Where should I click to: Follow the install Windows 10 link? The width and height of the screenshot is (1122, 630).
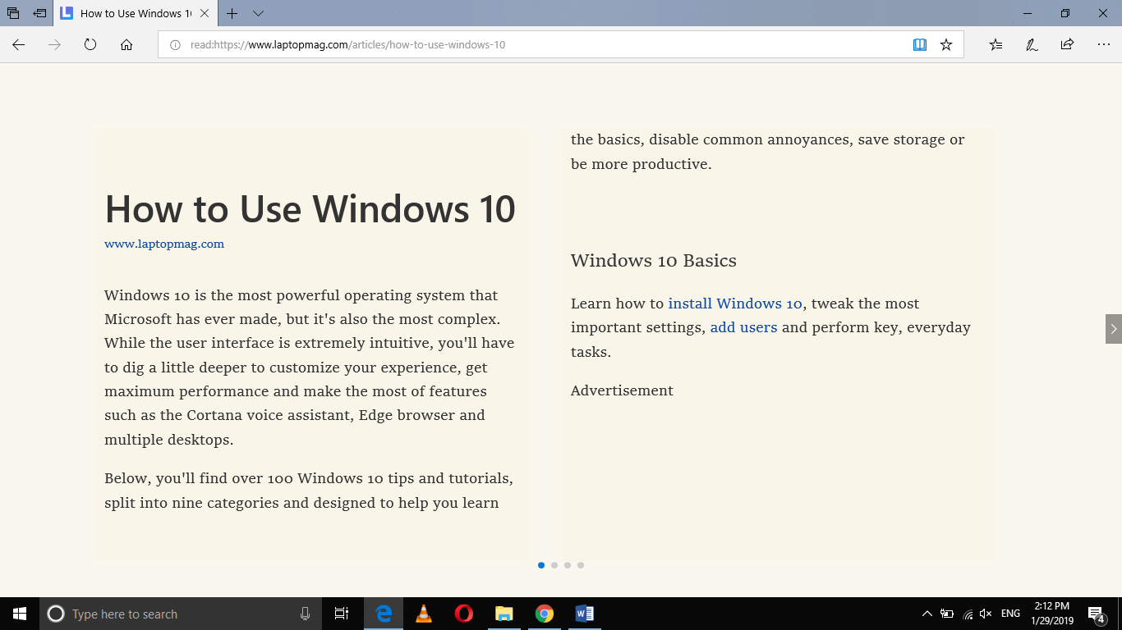coord(735,304)
